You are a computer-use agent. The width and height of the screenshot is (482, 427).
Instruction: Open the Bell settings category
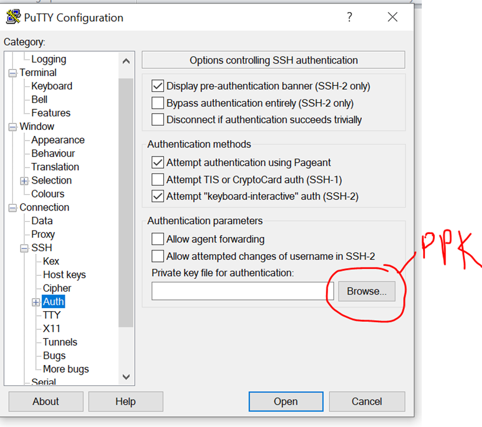click(39, 100)
